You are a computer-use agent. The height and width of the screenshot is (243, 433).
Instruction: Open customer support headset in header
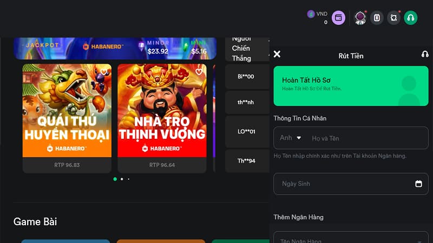pyautogui.click(x=411, y=18)
